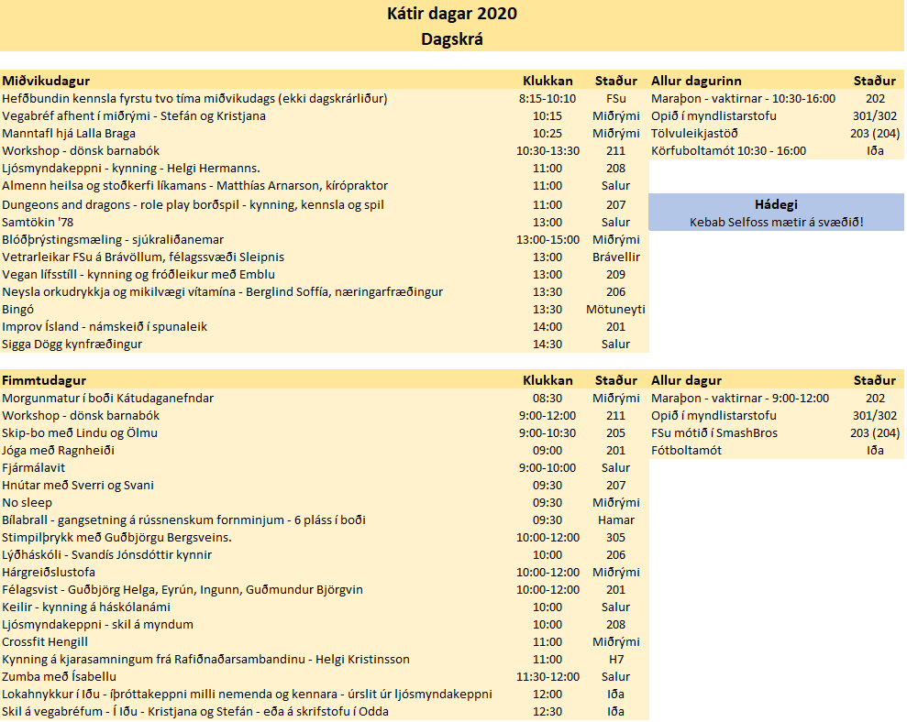This screenshot has height=722, width=907.
Task: Click the 'Dungeons and dragons' event row
Action: click(x=193, y=204)
